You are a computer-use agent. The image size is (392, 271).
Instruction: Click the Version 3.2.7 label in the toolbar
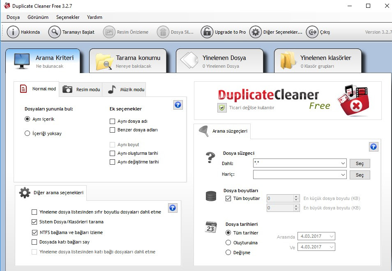(378, 32)
